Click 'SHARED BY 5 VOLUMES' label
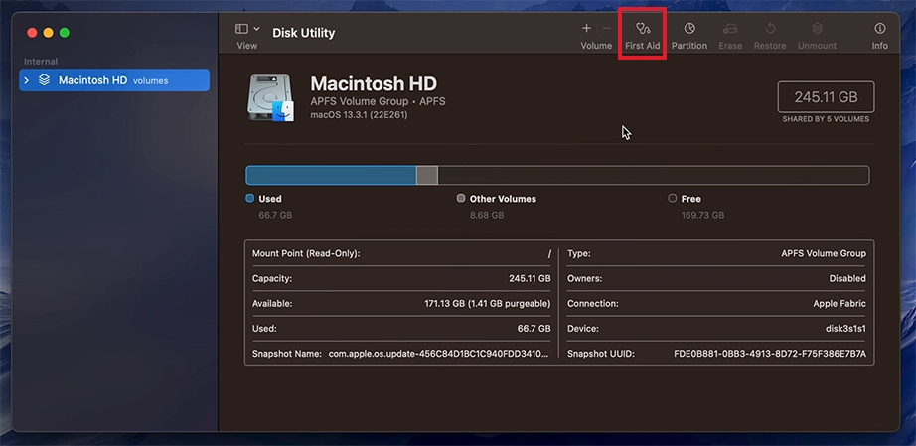916x446 pixels. coord(826,119)
